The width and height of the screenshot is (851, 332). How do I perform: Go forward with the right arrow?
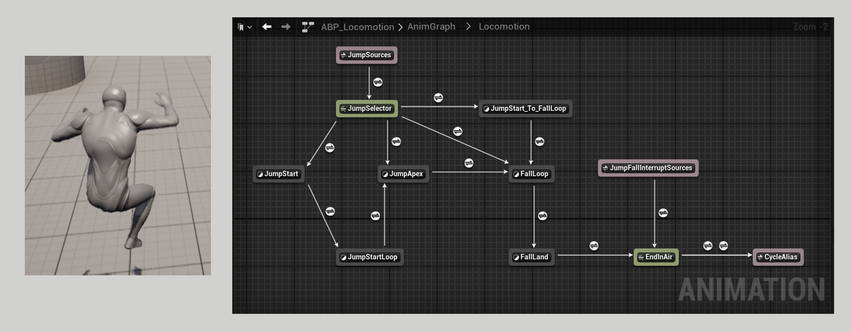(x=286, y=27)
